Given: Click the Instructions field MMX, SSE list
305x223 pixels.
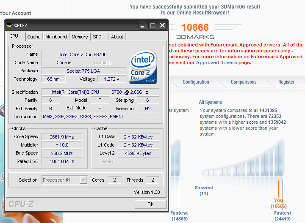Looking at the screenshot, I should pos(100,117).
